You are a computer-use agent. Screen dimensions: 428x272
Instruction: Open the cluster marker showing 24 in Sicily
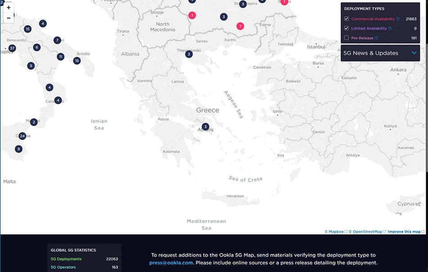click(x=23, y=136)
